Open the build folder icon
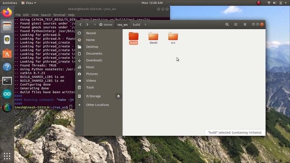 [134, 36]
